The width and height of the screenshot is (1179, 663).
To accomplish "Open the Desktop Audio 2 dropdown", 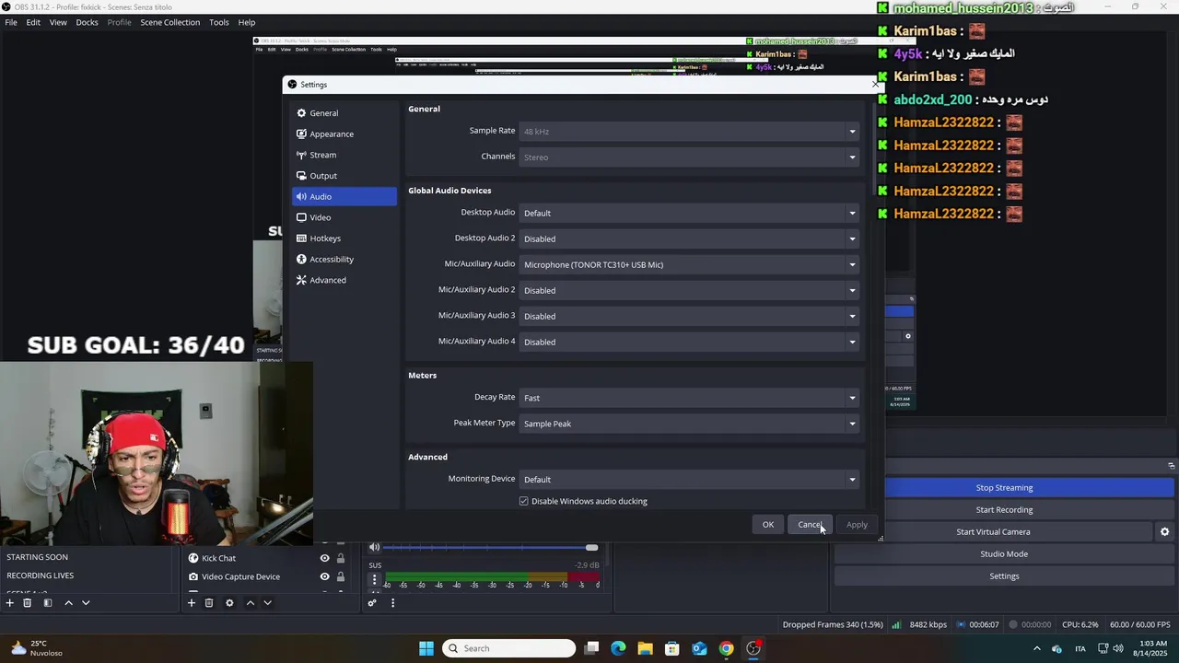I will click(x=690, y=238).
